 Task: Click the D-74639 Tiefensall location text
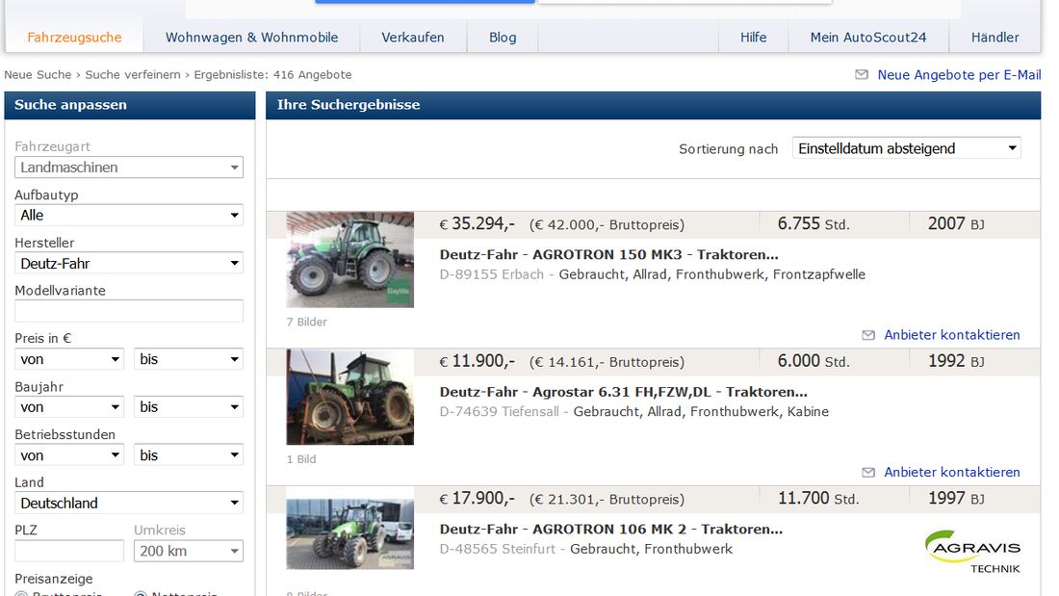coord(499,411)
